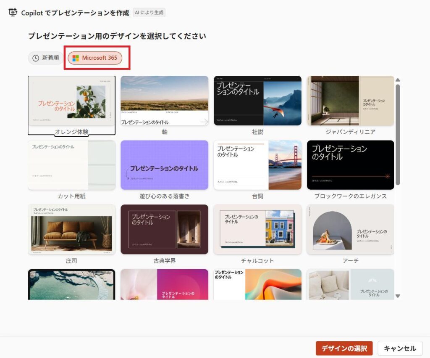The image size is (430, 358).
Task: Select the カット用紙 design
Action: (72, 164)
